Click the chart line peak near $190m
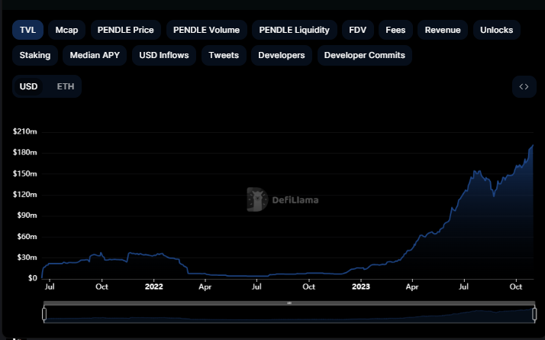Viewport: 545px width, 340px height. [x=533, y=145]
